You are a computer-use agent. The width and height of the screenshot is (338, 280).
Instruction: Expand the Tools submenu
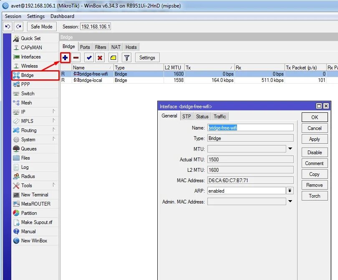click(x=35, y=186)
